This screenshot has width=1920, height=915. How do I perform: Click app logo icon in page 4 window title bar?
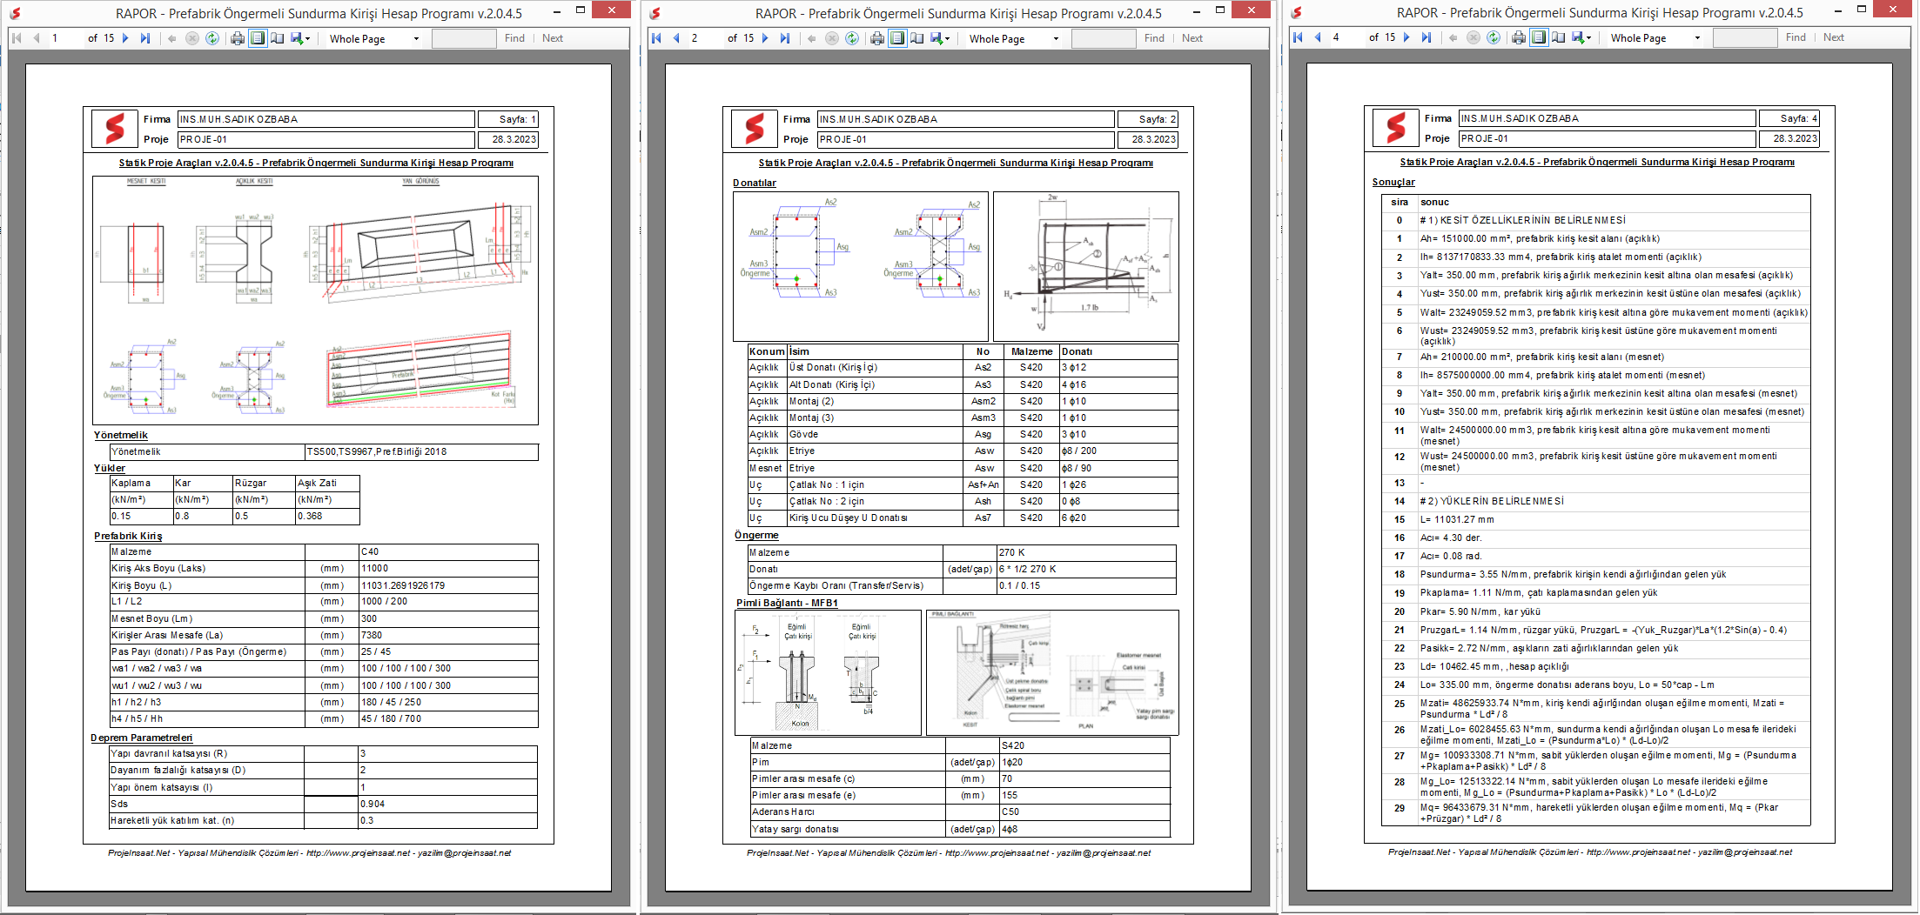[1296, 12]
